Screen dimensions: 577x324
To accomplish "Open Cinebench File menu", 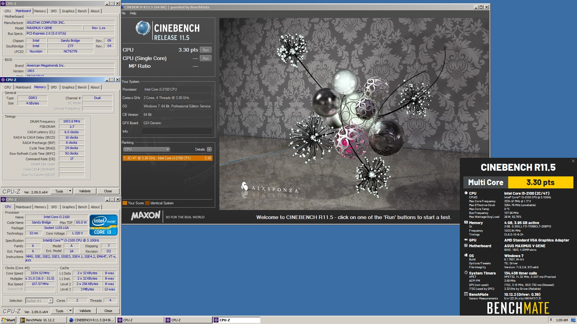I will tap(123, 13).
